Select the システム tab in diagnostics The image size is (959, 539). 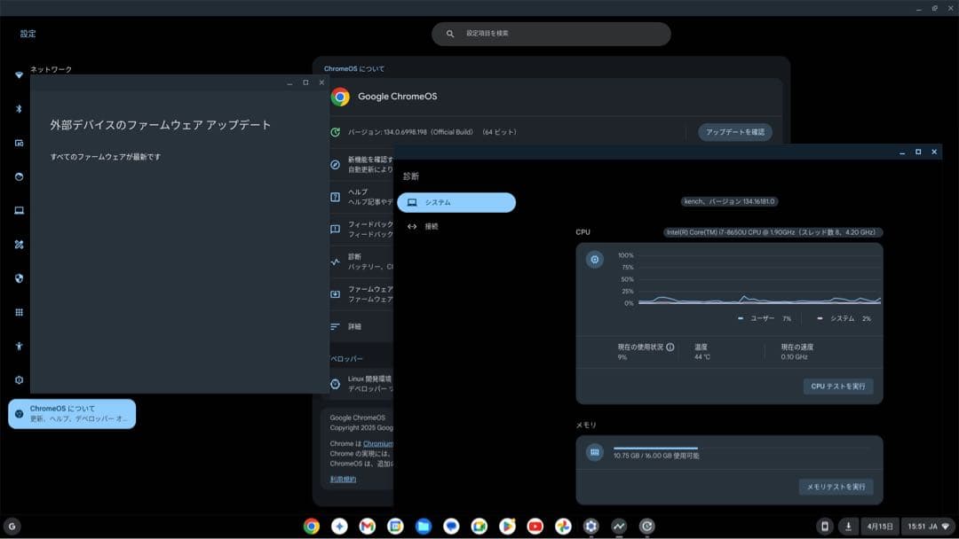[456, 202]
